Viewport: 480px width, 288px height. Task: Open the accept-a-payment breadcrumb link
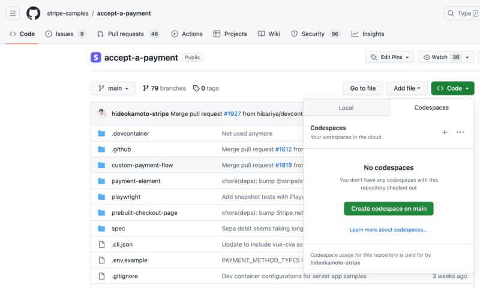(x=124, y=13)
